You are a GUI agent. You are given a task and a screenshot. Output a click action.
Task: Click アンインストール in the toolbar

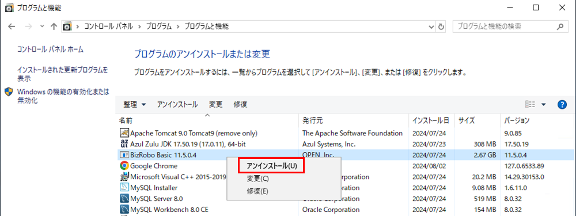coord(177,105)
